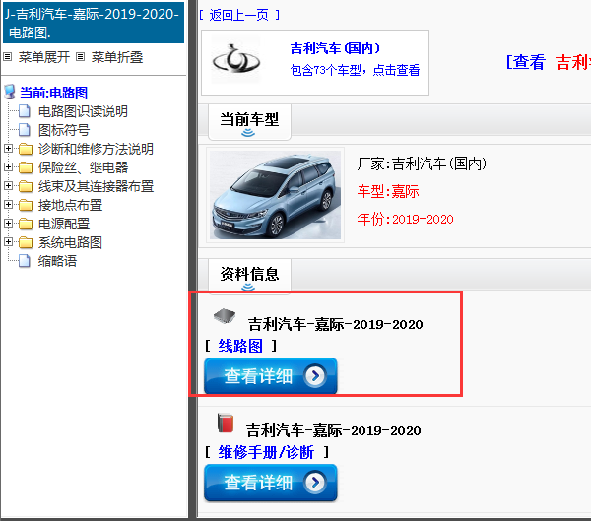Open the 维修手册/诊断 link
591x521 pixels.
[x=266, y=452]
